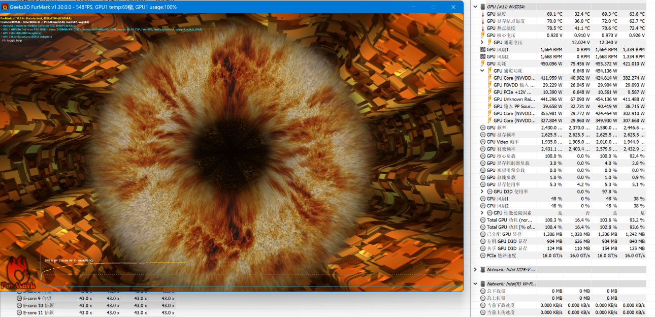Collapse the GPU 通道功耗 subgroup
This screenshot has height=317, width=655.
[482, 71]
